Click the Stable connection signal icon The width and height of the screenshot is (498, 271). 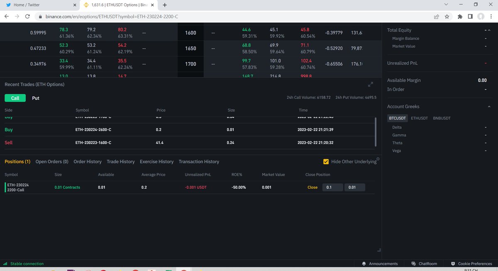(x=5, y=264)
